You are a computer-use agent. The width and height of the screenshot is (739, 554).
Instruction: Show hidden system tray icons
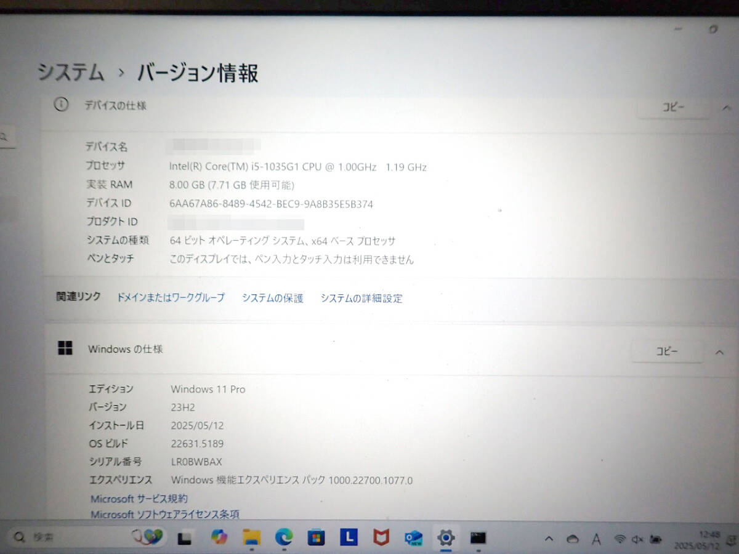(x=549, y=539)
